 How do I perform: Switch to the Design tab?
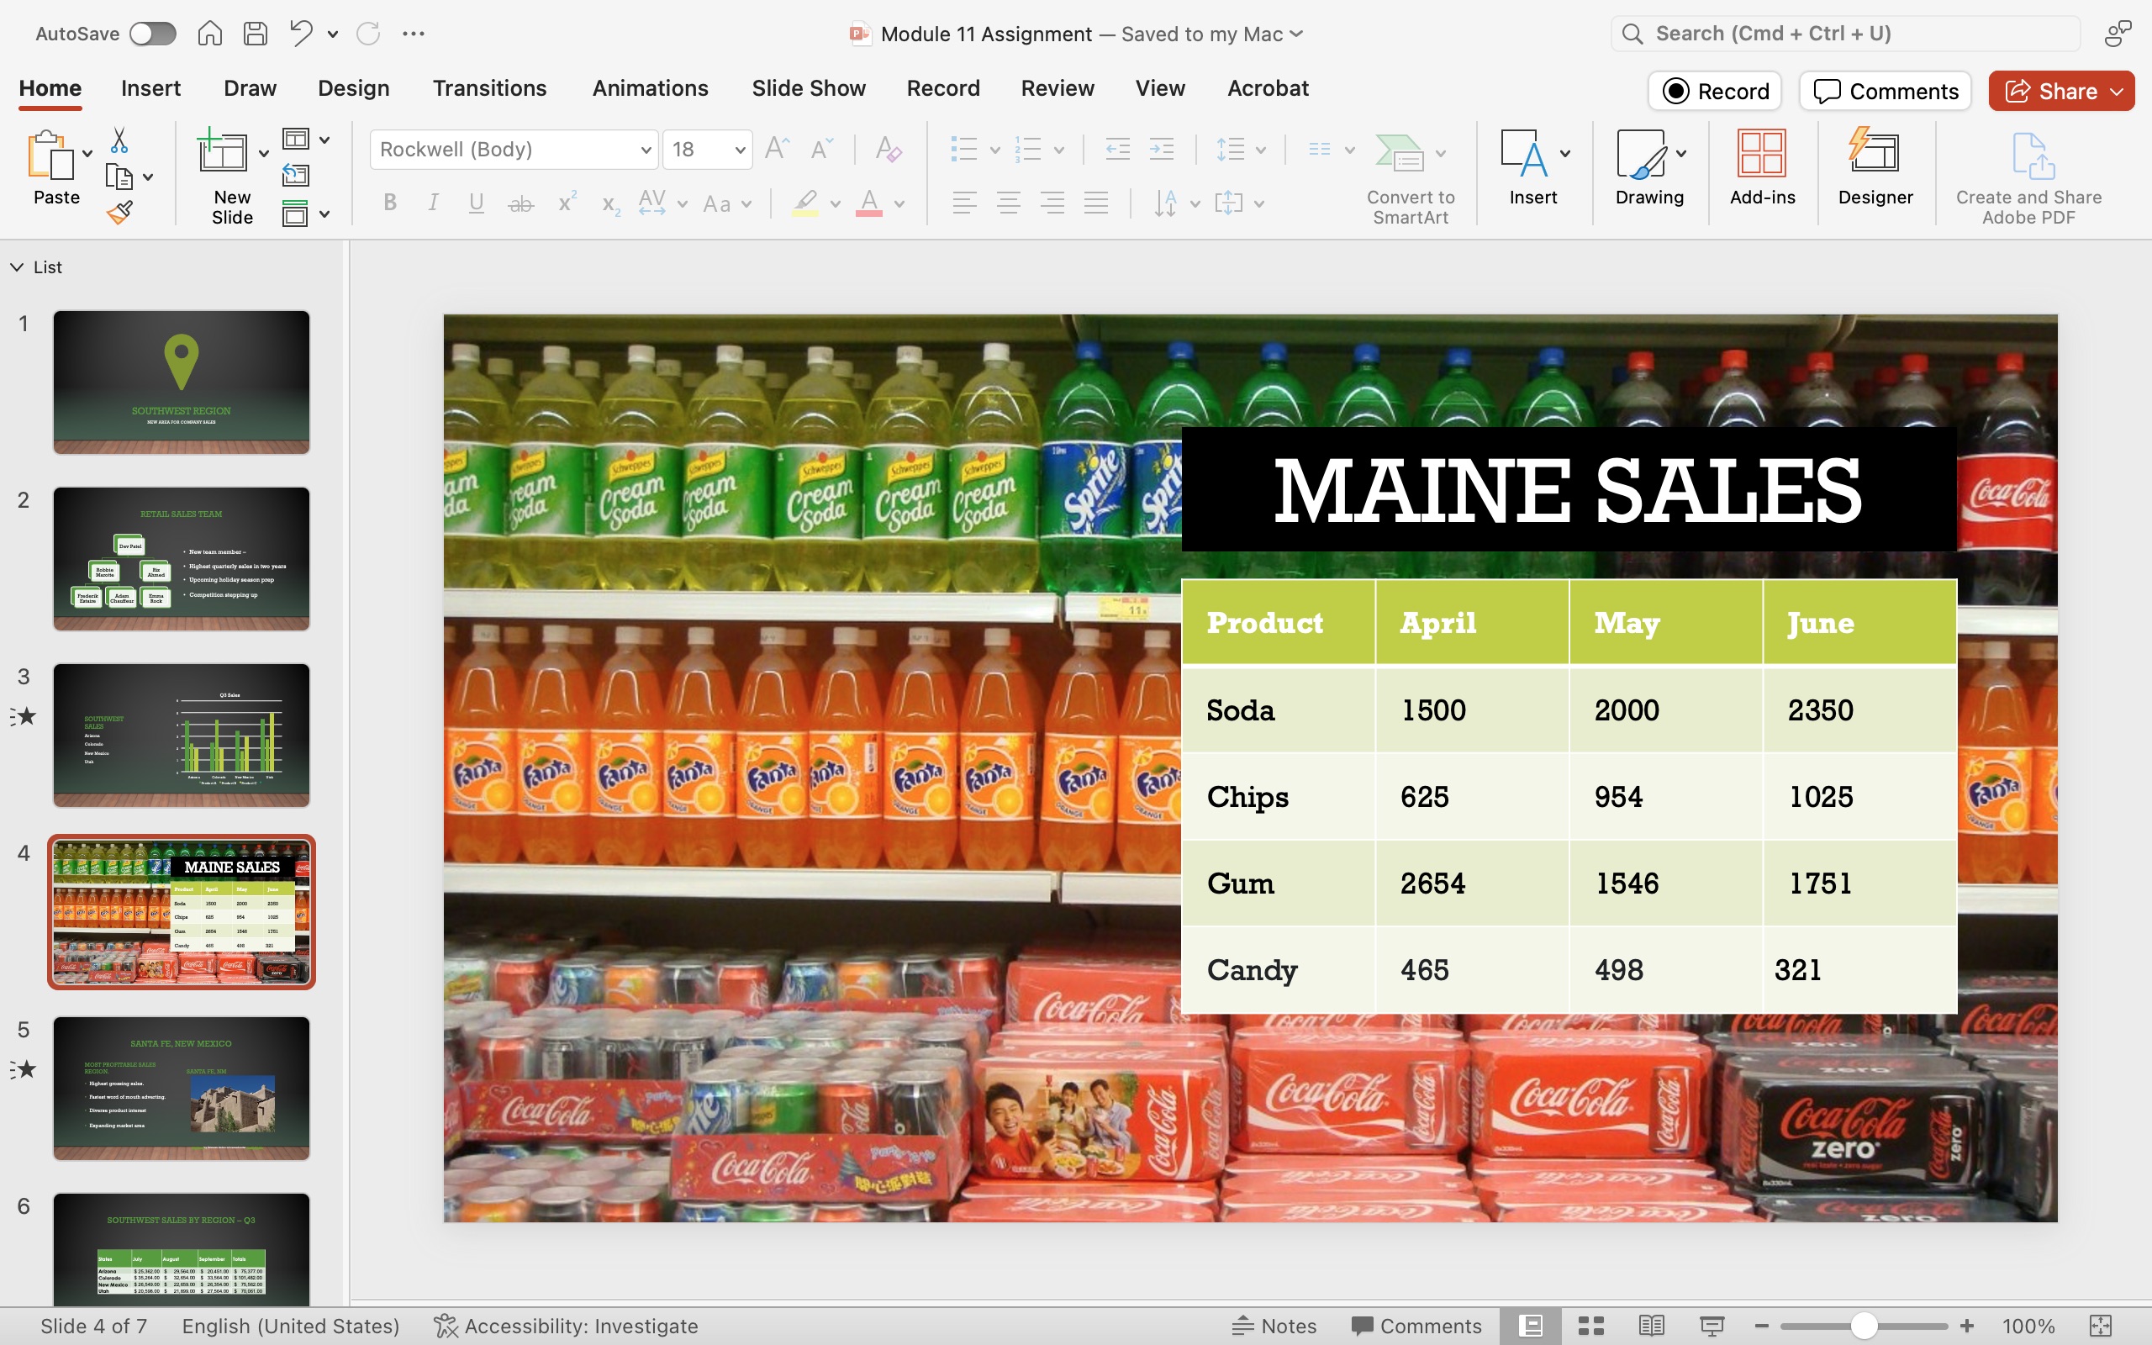click(354, 88)
